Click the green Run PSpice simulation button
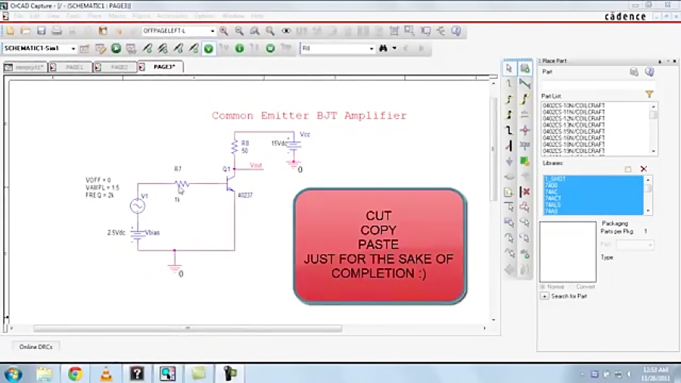The image size is (681, 383). (x=116, y=48)
